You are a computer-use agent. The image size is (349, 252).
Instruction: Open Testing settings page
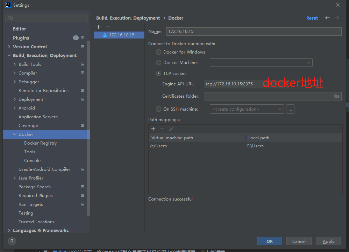[x=26, y=213]
